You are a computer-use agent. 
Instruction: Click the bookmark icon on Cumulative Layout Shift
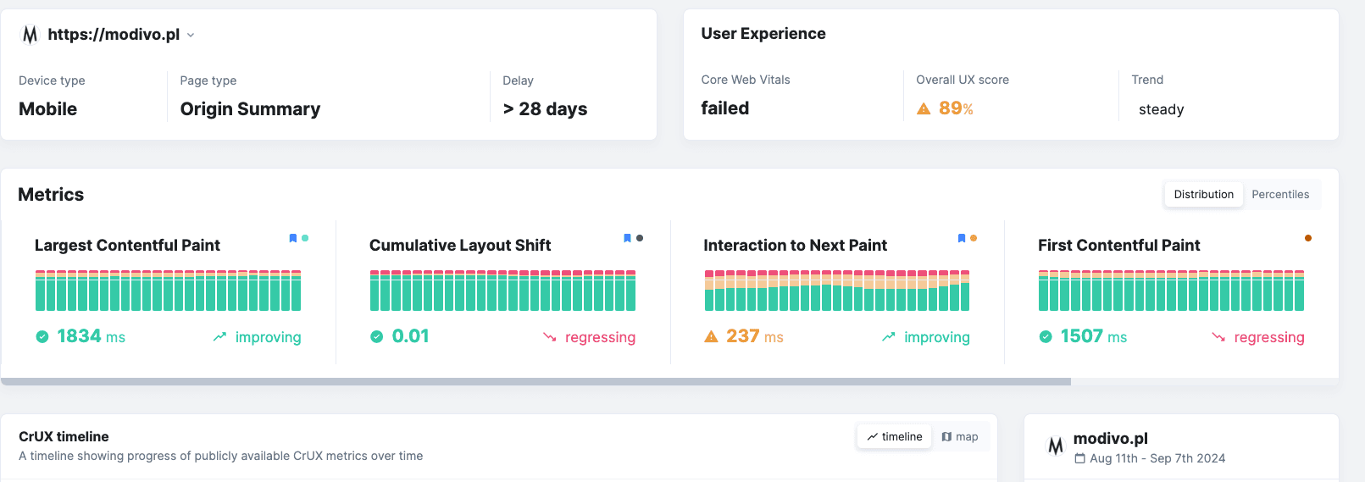627,238
